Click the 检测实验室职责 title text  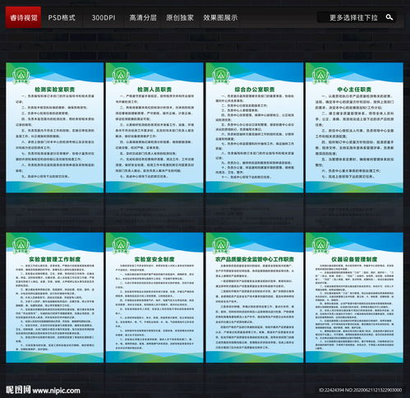coord(55,90)
